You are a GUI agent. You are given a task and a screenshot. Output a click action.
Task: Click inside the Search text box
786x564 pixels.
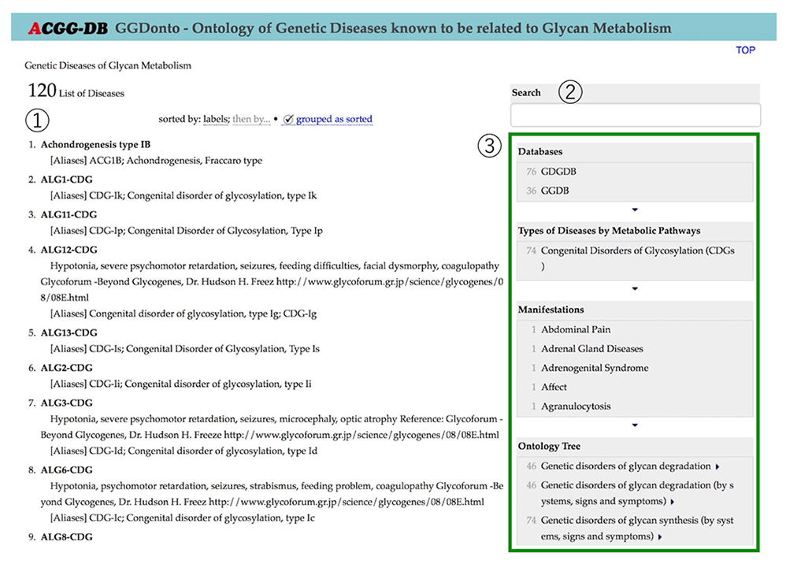tap(635, 116)
